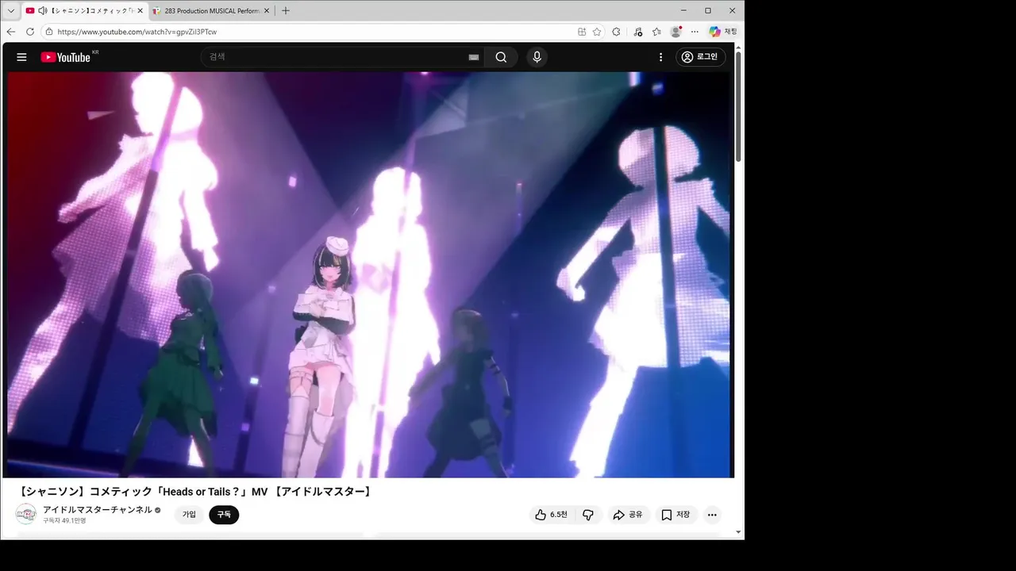Open more actions ellipsis below video

(712, 515)
